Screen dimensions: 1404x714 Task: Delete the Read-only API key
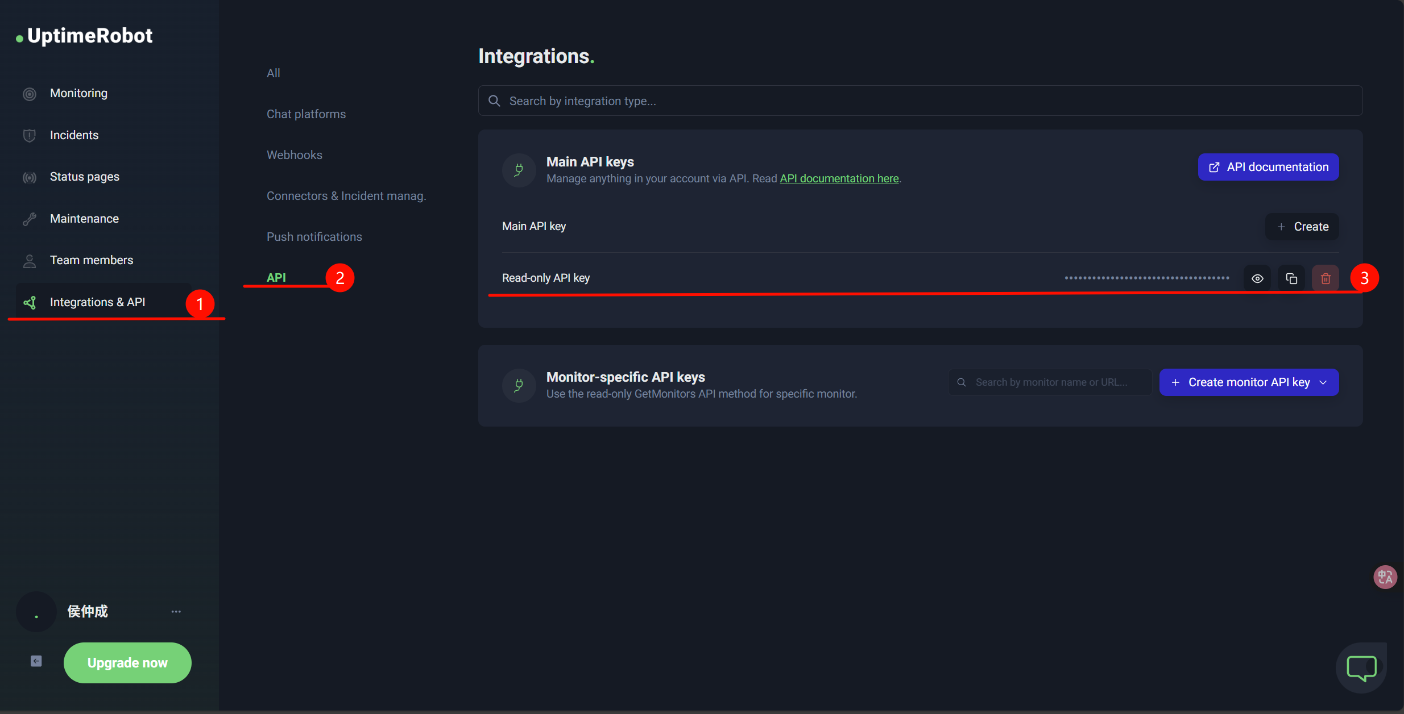pos(1326,278)
